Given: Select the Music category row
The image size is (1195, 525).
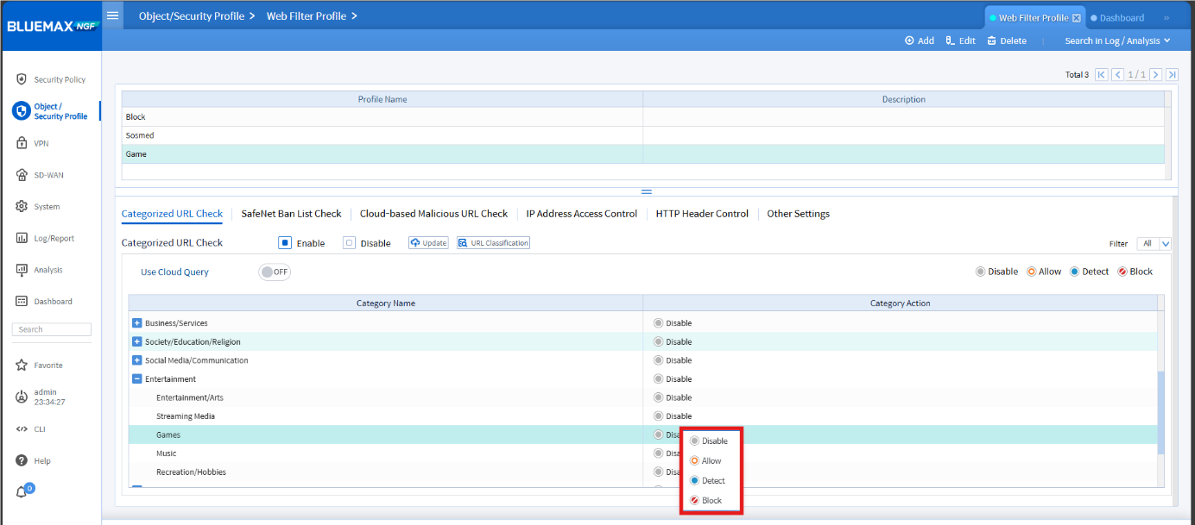Looking at the screenshot, I should 643,453.
